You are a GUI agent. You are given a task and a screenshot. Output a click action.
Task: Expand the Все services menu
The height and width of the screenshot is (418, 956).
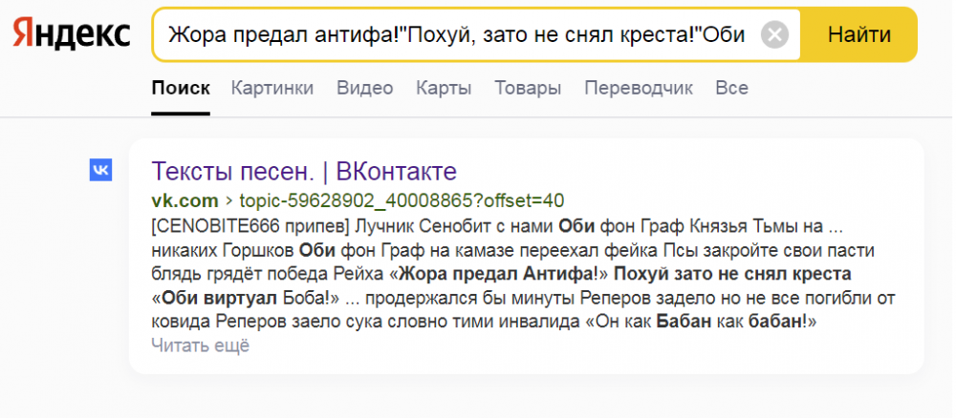point(731,88)
